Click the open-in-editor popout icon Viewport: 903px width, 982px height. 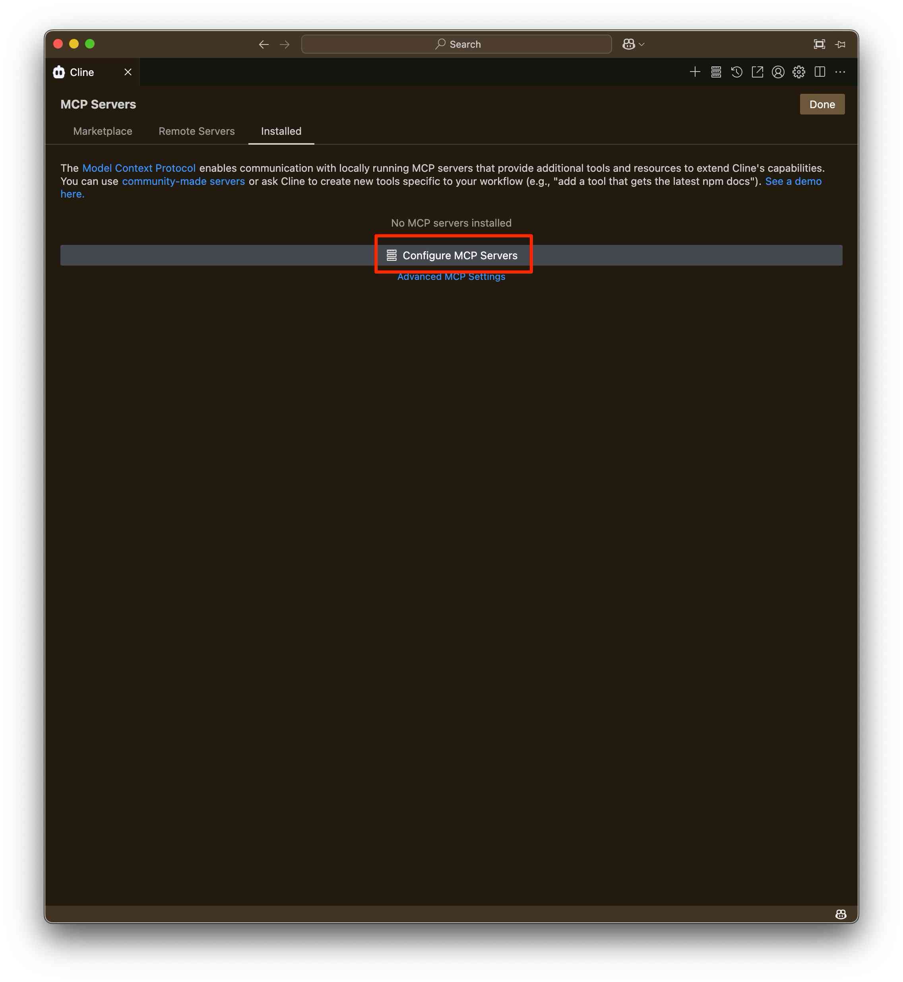tap(758, 72)
